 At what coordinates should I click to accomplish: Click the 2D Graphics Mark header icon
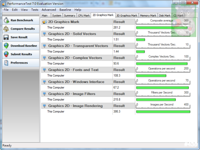click(45, 22)
